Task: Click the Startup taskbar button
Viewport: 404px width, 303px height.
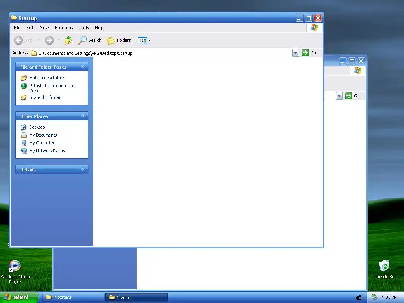Action: point(137,297)
